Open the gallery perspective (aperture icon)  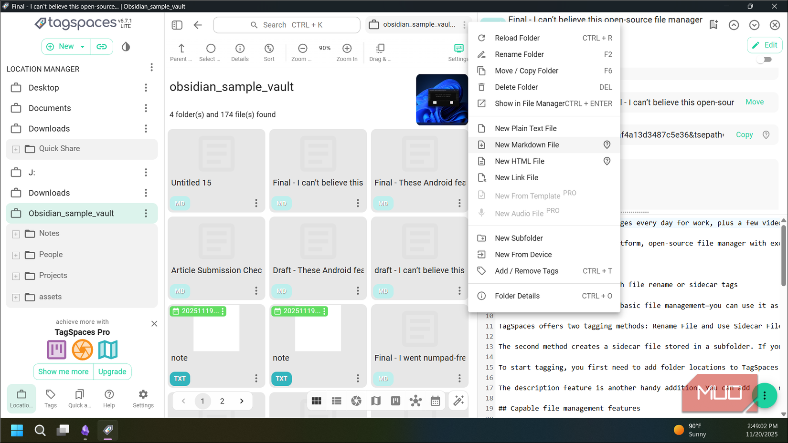(x=356, y=401)
